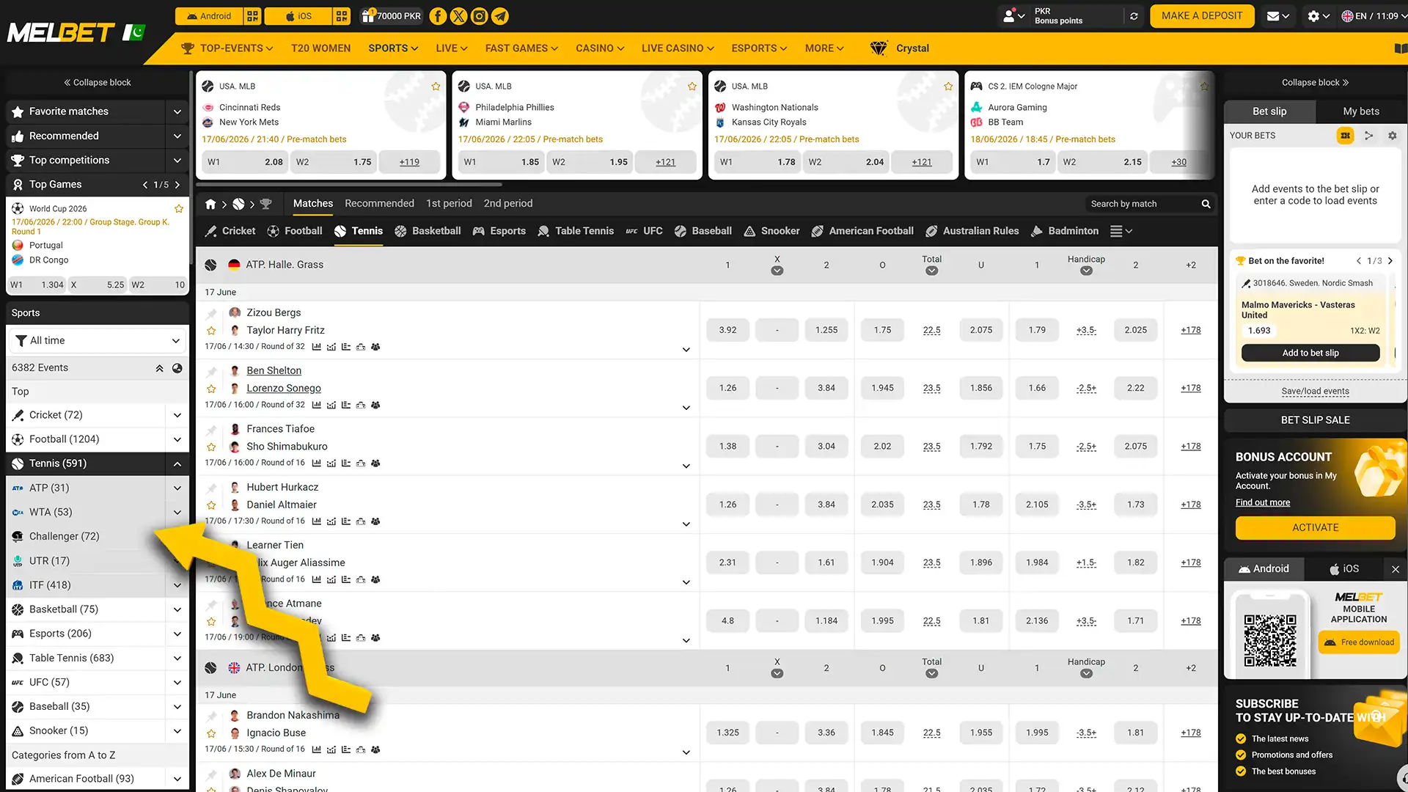Go to the home icon in breadcrumb
This screenshot has height=792, width=1408.
tap(210, 204)
